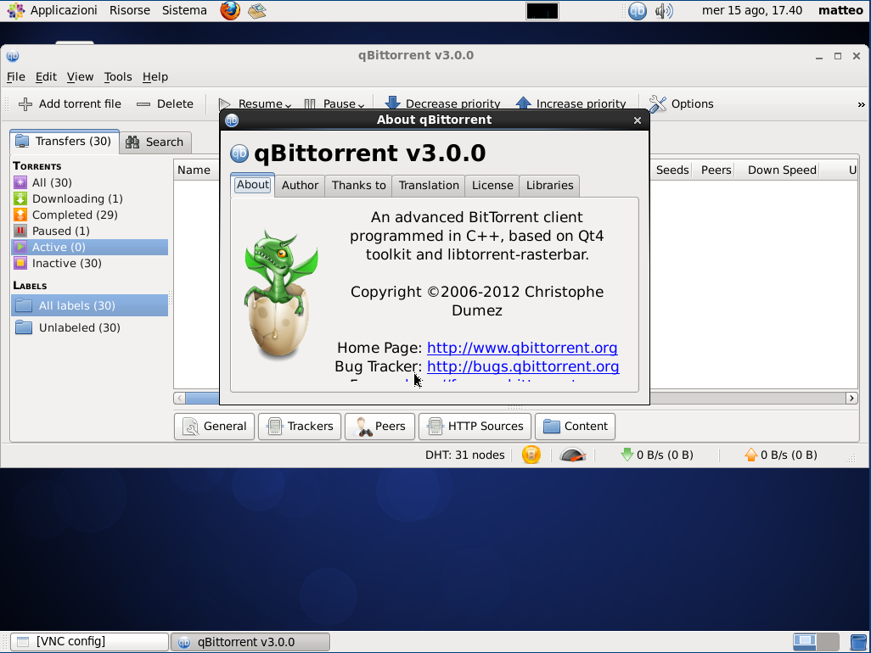Select the Unlabeled (30) label folder
This screenshot has height=653, width=871.
pos(79,328)
